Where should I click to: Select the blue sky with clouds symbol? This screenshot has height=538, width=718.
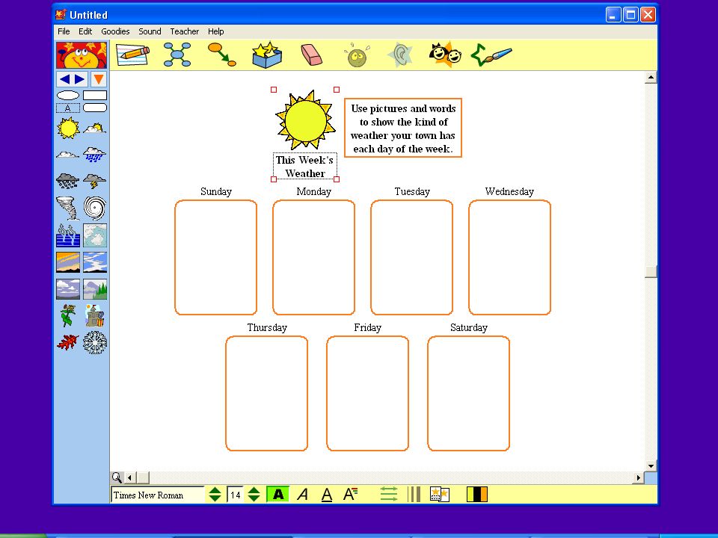(x=95, y=262)
